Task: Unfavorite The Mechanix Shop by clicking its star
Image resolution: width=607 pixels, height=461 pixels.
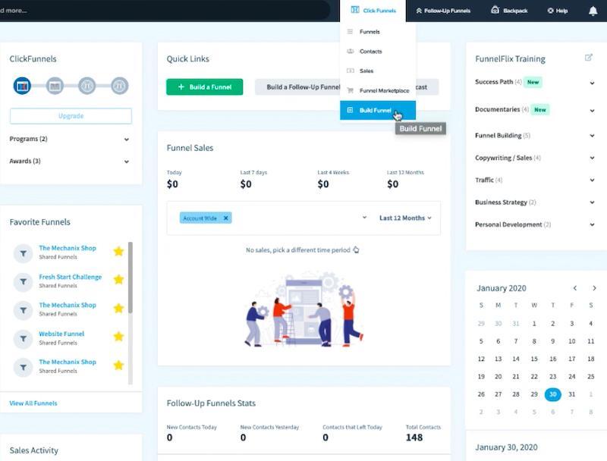Action: click(x=118, y=251)
